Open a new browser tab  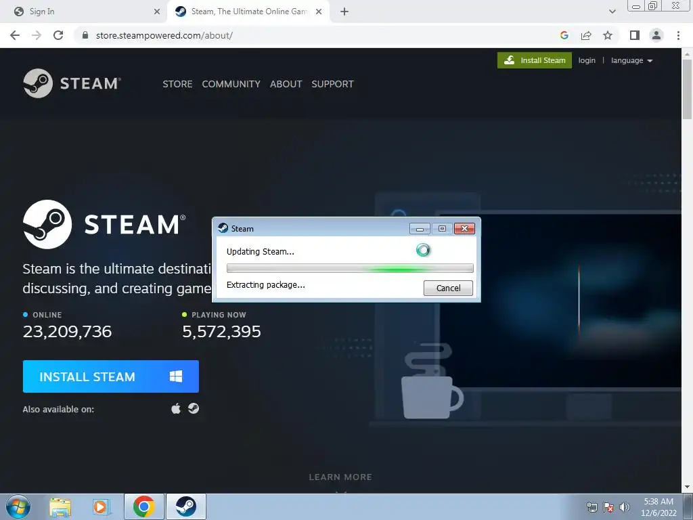344,12
